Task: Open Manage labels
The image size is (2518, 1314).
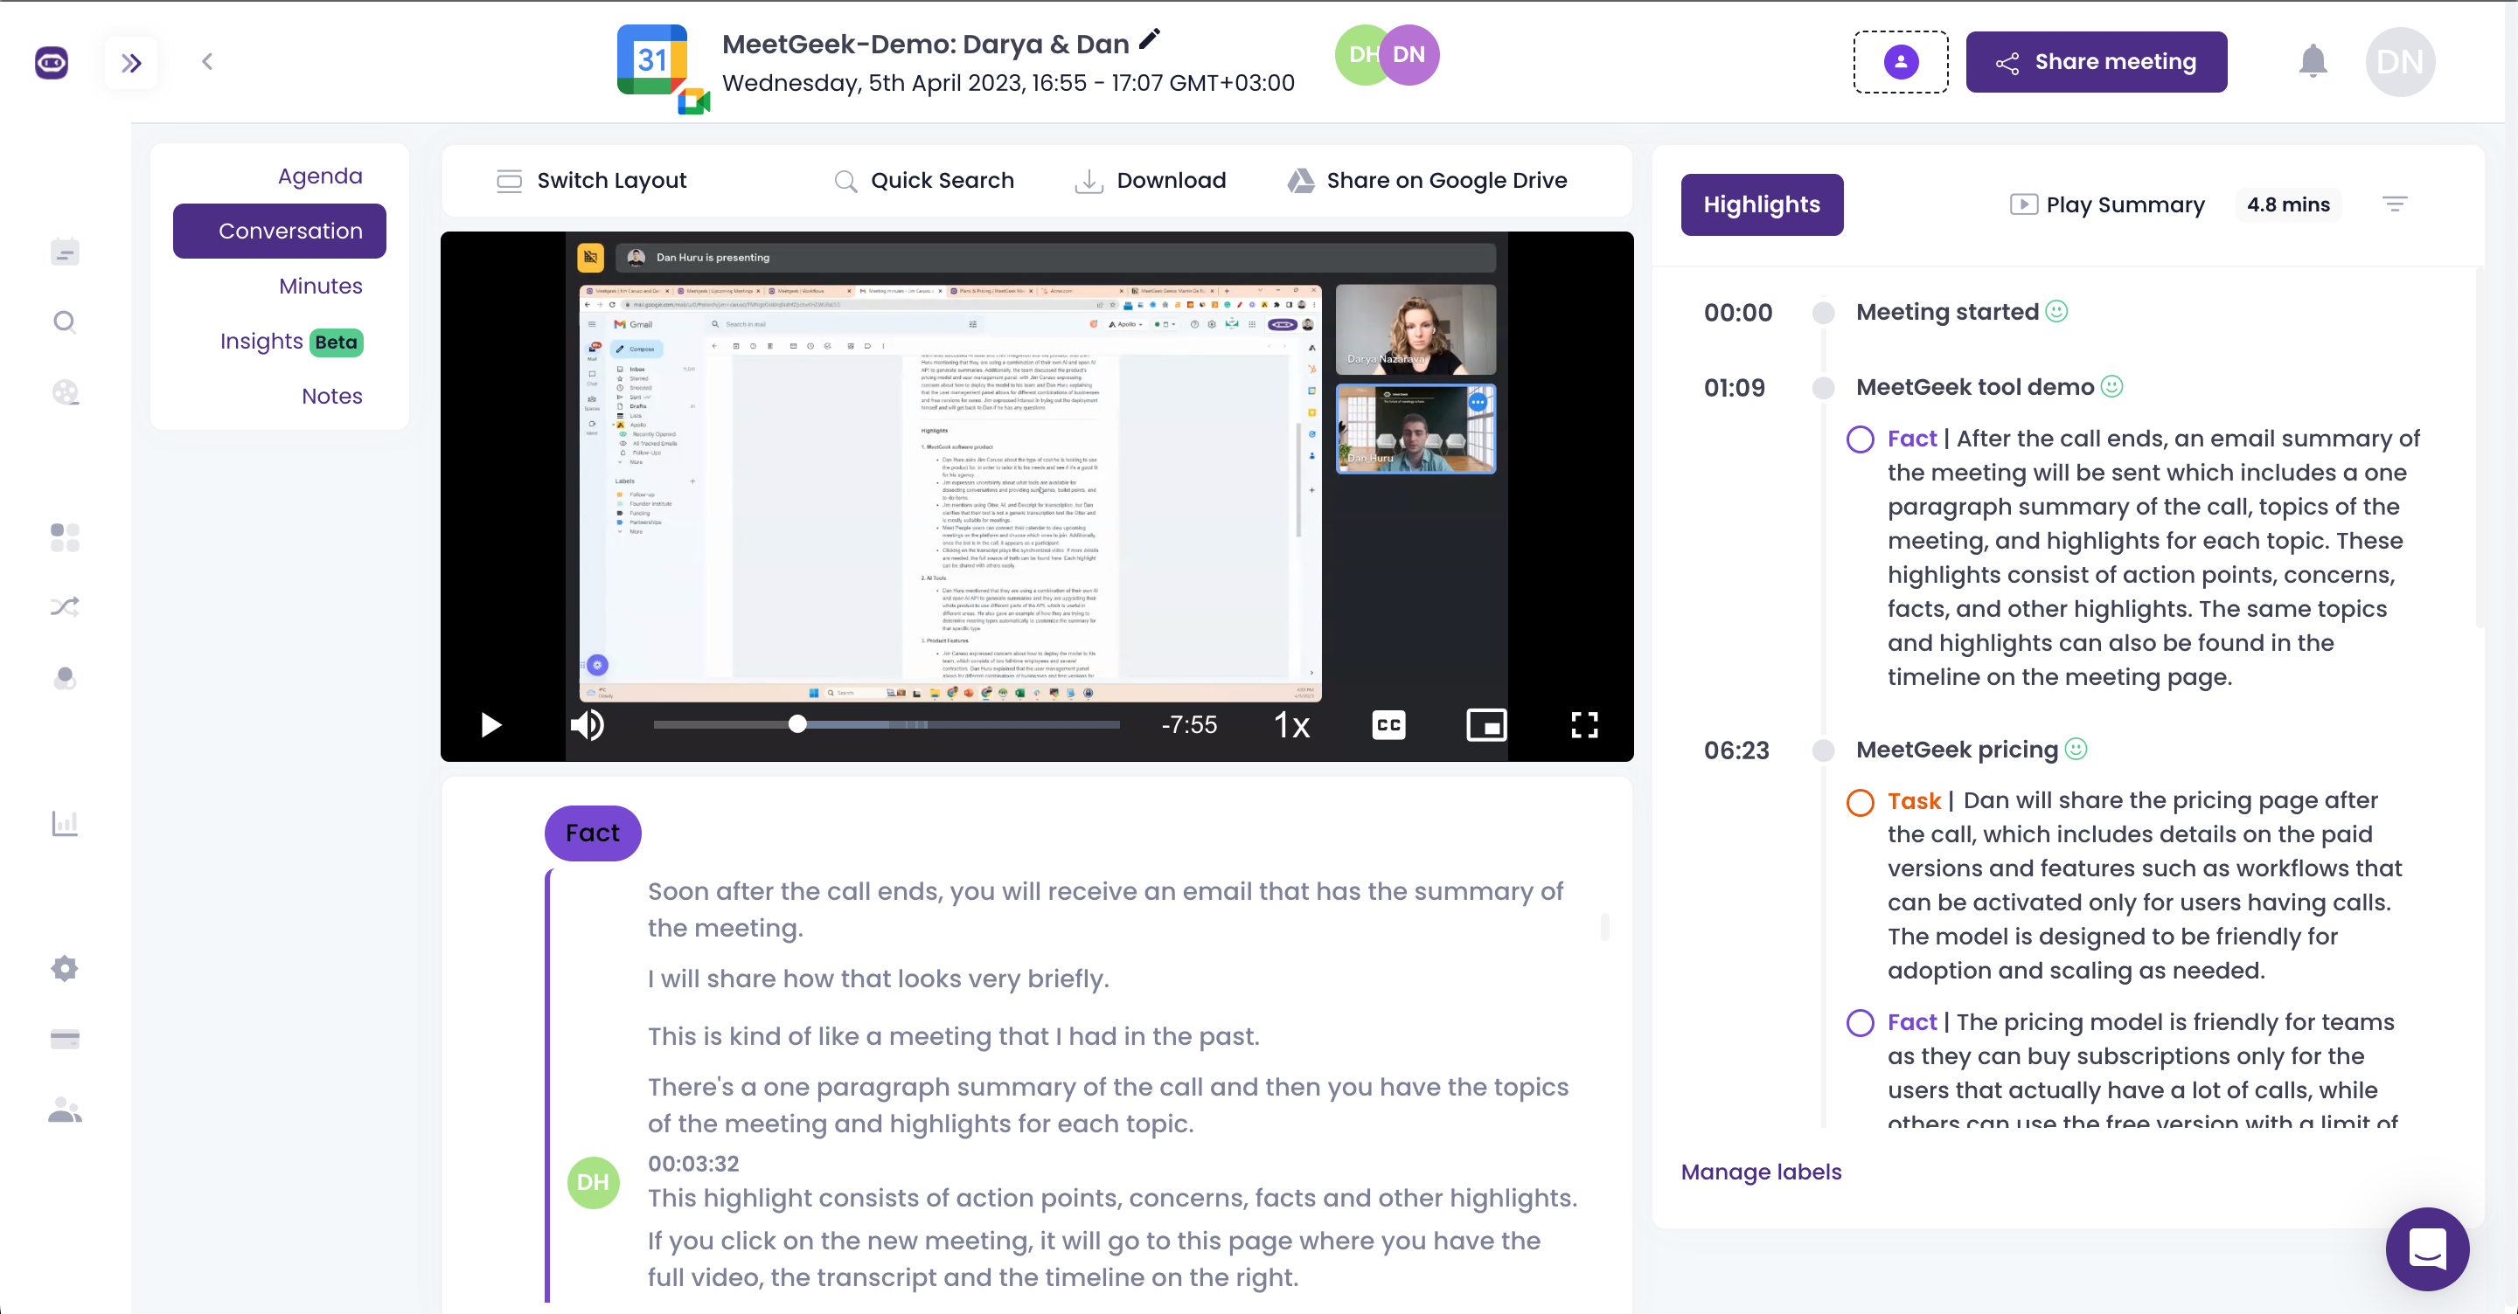Action: pyautogui.click(x=1761, y=1172)
